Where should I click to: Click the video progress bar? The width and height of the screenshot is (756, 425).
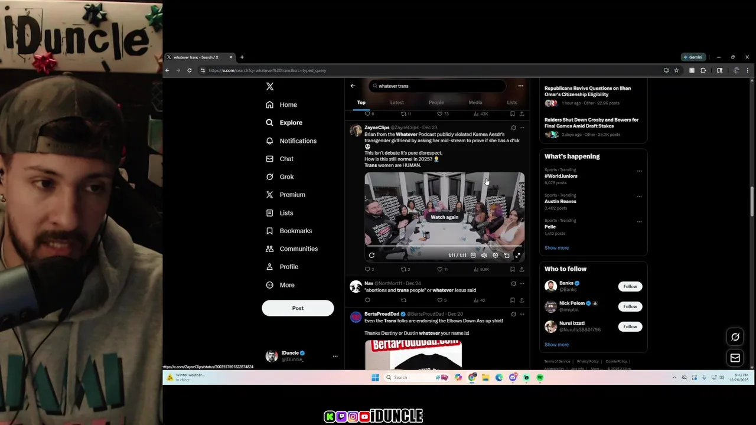pyautogui.click(x=444, y=246)
